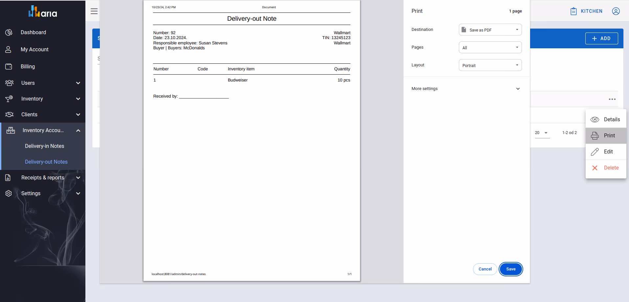
Task: Open the Pages dropdown set to All
Action: 490,47
